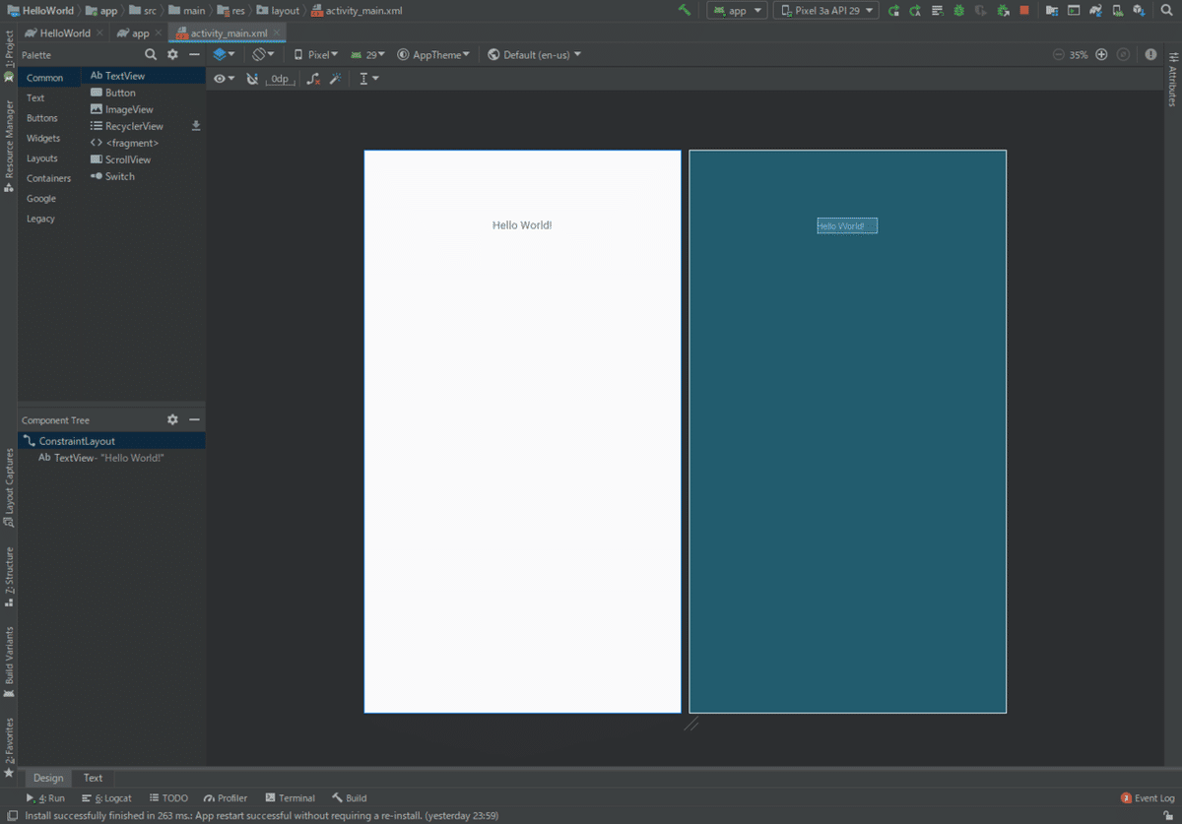The width and height of the screenshot is (1182, 824).
Task: Download the RecyclerView dependency icon
Action: click(196, 126)
